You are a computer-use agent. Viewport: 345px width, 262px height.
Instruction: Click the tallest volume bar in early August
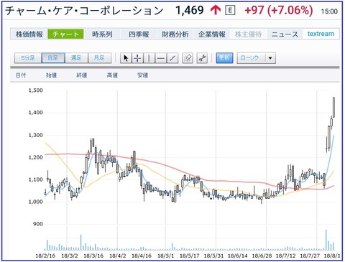(x=326, y=240)
